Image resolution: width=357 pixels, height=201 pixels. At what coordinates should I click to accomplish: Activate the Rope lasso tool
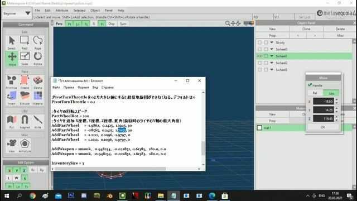[x=37, y=42]
